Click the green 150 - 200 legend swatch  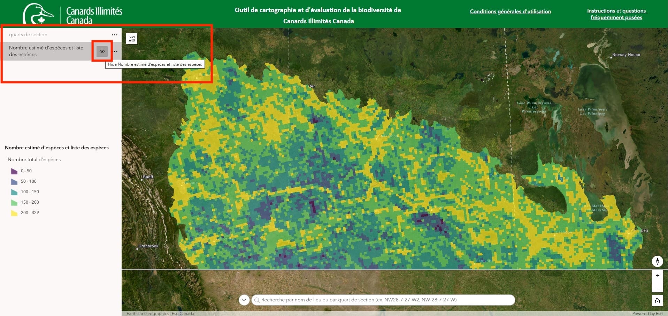pos(14,202)
